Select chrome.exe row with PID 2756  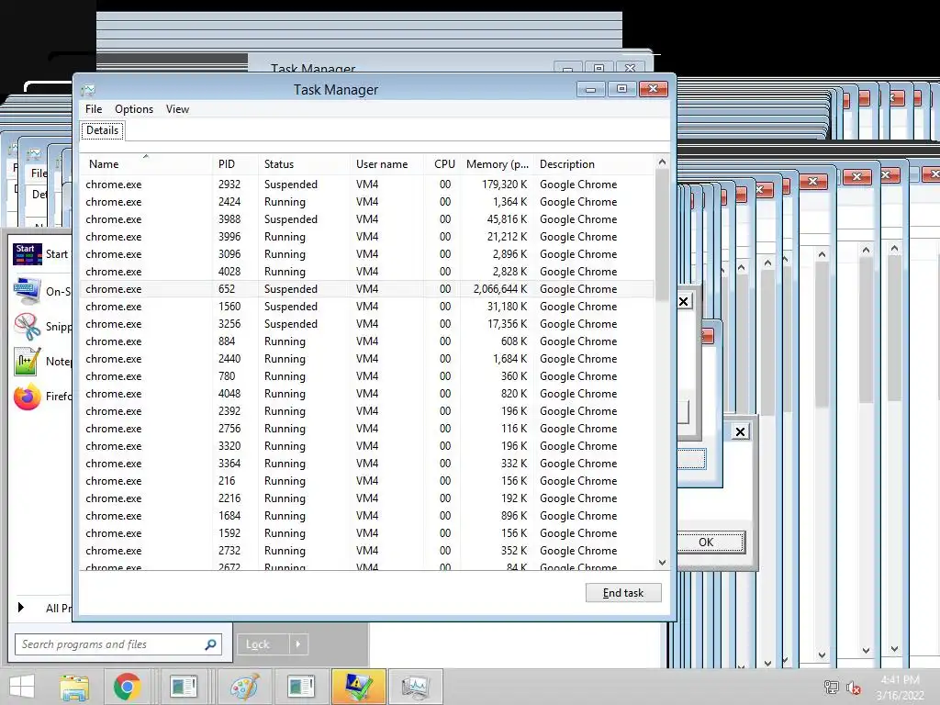[x=367, y=429]
